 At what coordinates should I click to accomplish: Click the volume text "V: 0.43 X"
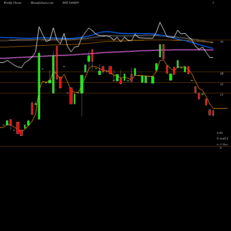(x=222, y=139)
